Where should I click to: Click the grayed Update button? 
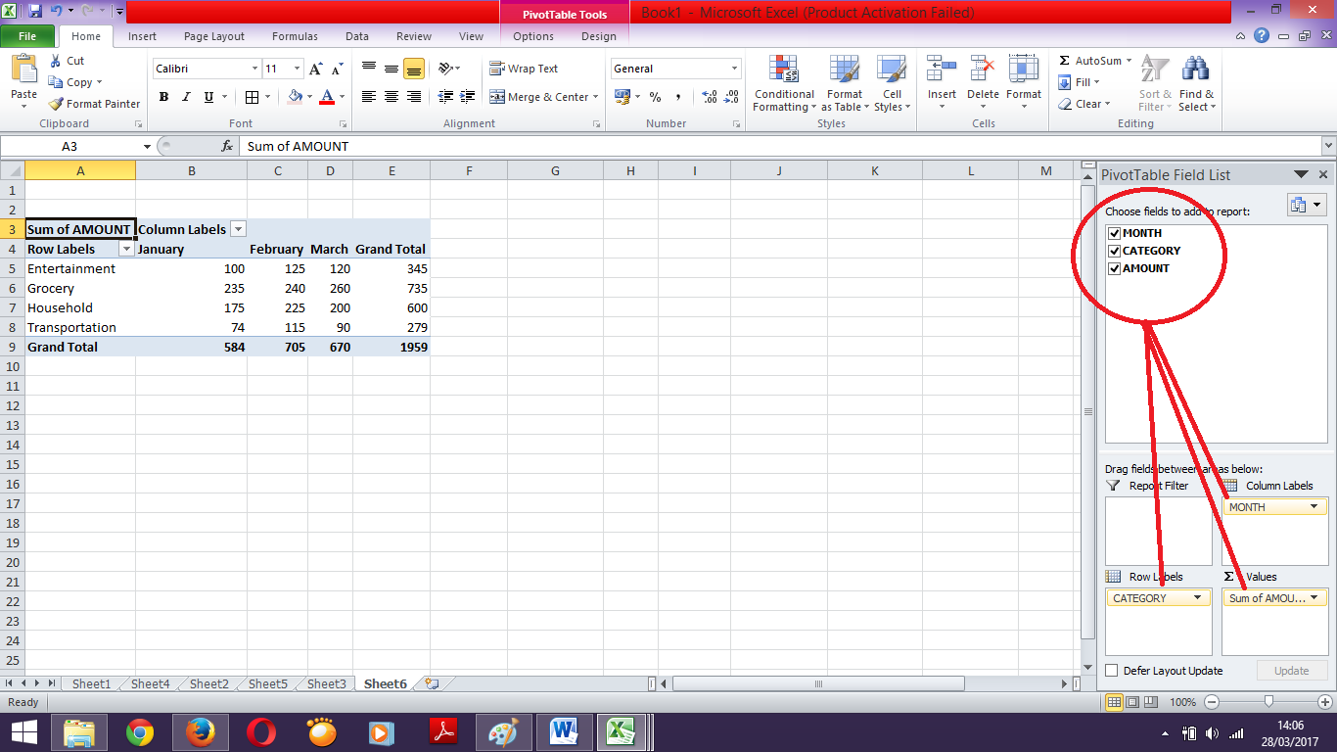tap(1292, 671)
